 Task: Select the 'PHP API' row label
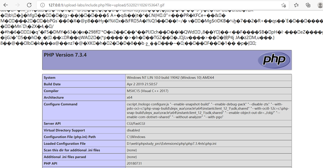50,164
